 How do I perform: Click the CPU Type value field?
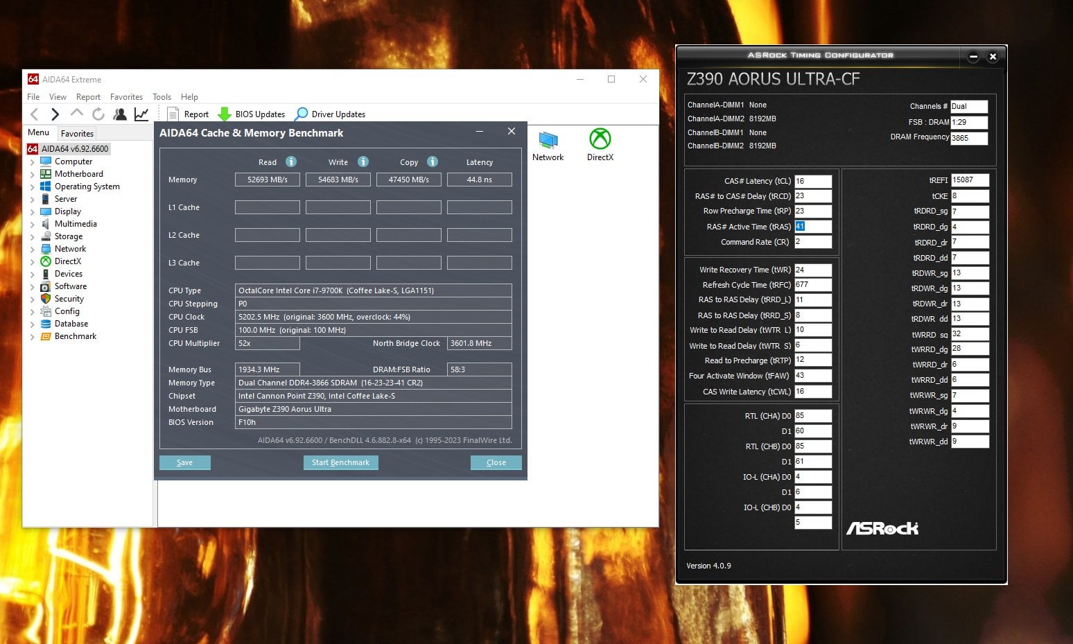[x=374, y=290]
